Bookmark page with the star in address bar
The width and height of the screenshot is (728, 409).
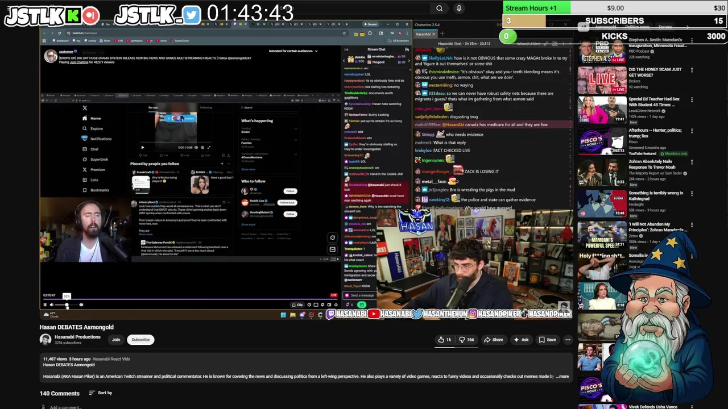[344, 33]
